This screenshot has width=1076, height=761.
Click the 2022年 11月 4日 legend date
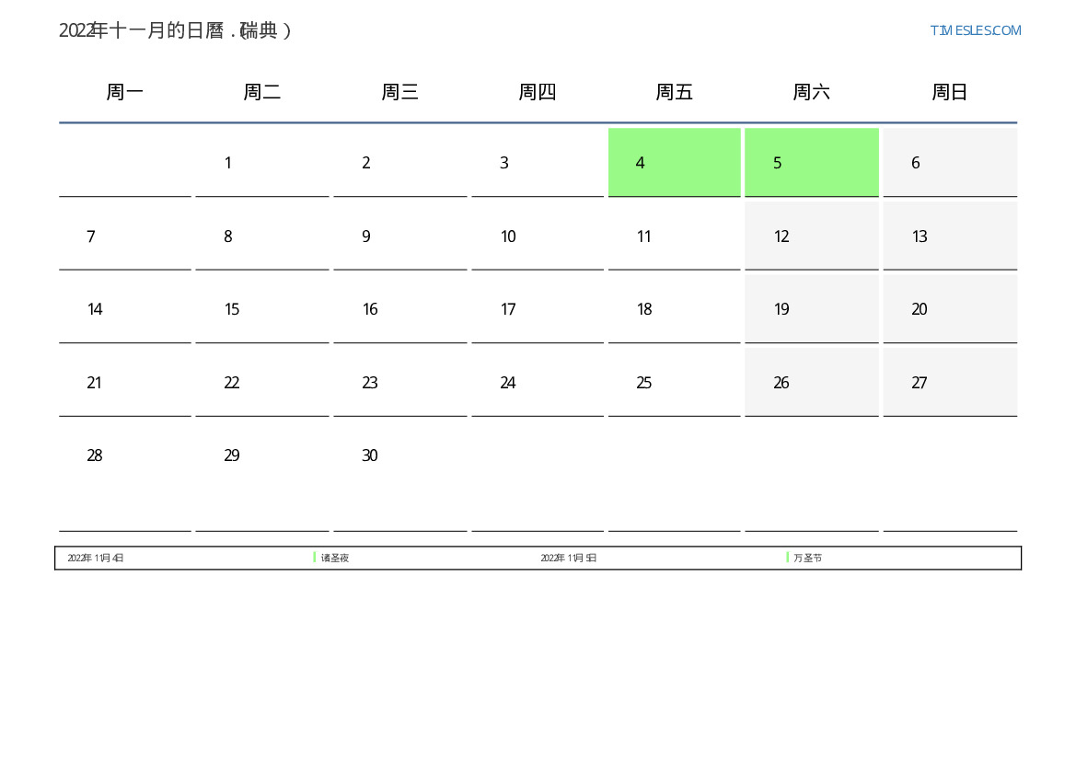(x=96, y=559)
